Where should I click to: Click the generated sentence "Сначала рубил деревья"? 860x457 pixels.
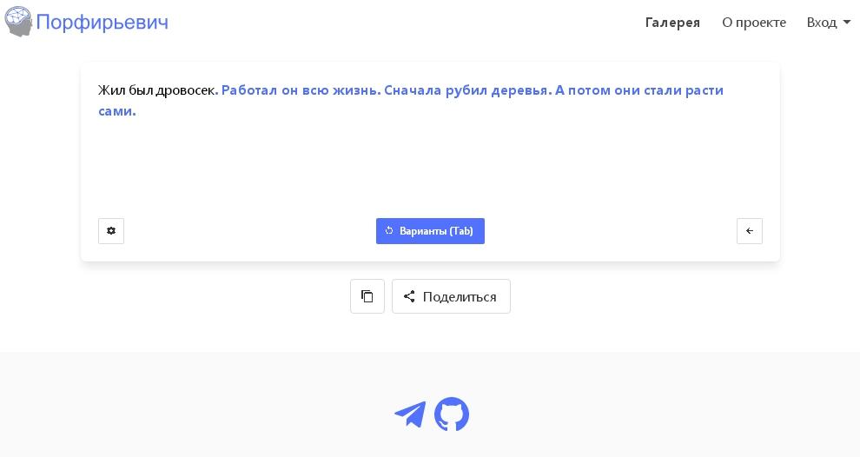coord(466,90)
